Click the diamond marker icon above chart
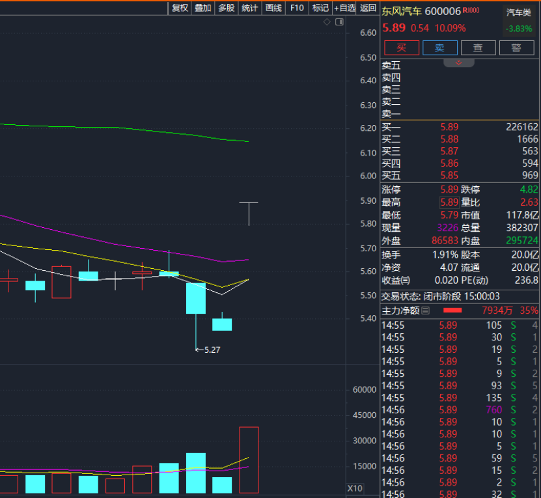This screenshot has height=498, width=541. [327, 22]
